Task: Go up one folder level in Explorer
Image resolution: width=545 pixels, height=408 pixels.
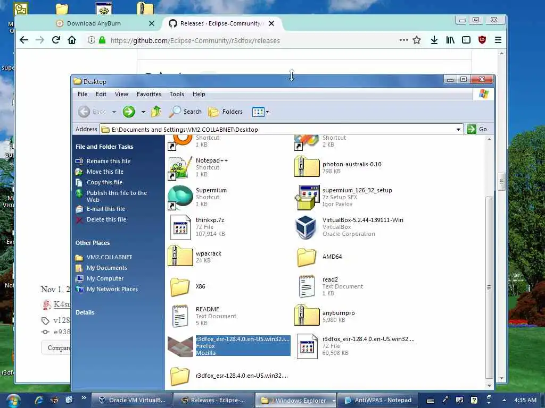Action: click(x=156, y=112)
